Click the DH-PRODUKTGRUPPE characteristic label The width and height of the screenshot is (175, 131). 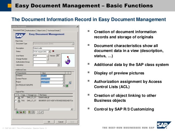pos(25,85)
